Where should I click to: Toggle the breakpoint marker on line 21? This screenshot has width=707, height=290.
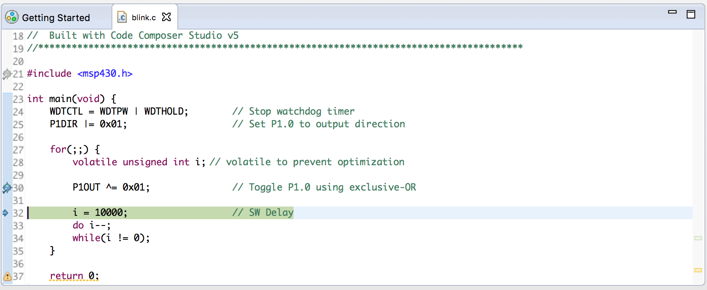[x=7, y=74]
